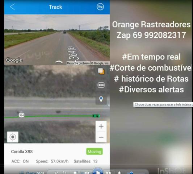The height and width of the screenshot is (174, 193).
Task: Click the Google logo in street view
Action: [14, 60]
